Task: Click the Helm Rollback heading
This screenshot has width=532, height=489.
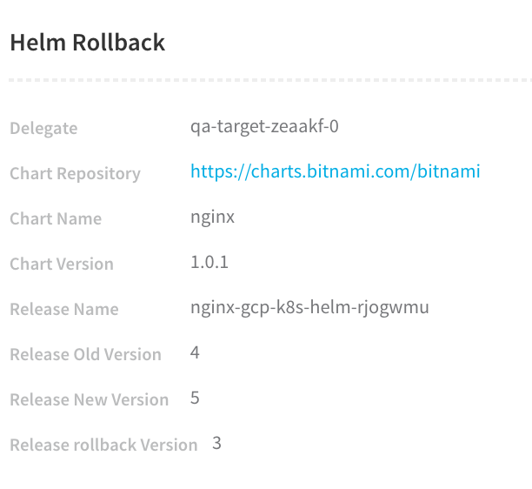Action: [x=88, y=43]
